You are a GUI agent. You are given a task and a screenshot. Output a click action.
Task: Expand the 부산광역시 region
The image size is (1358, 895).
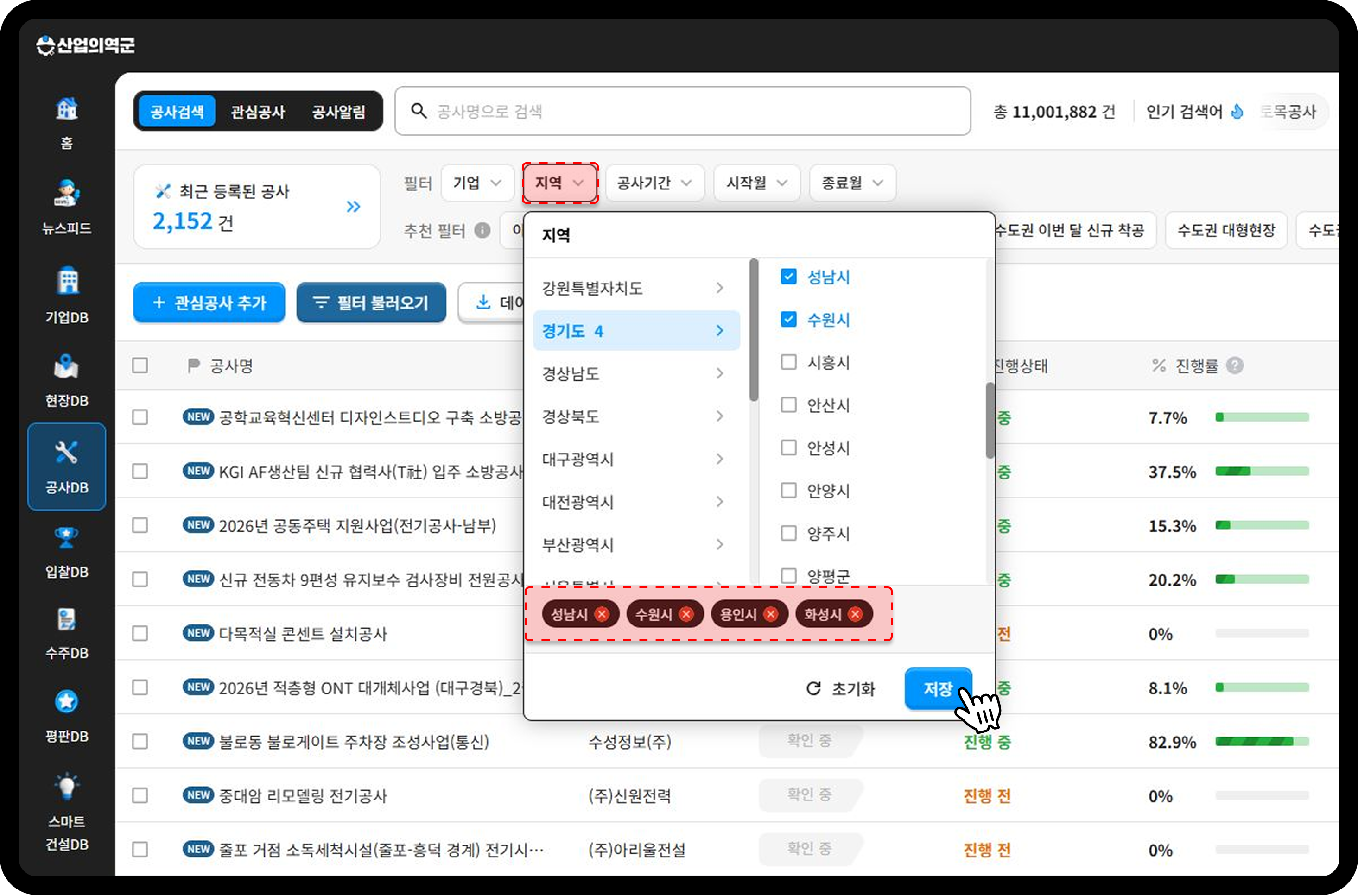click(635, 544)
